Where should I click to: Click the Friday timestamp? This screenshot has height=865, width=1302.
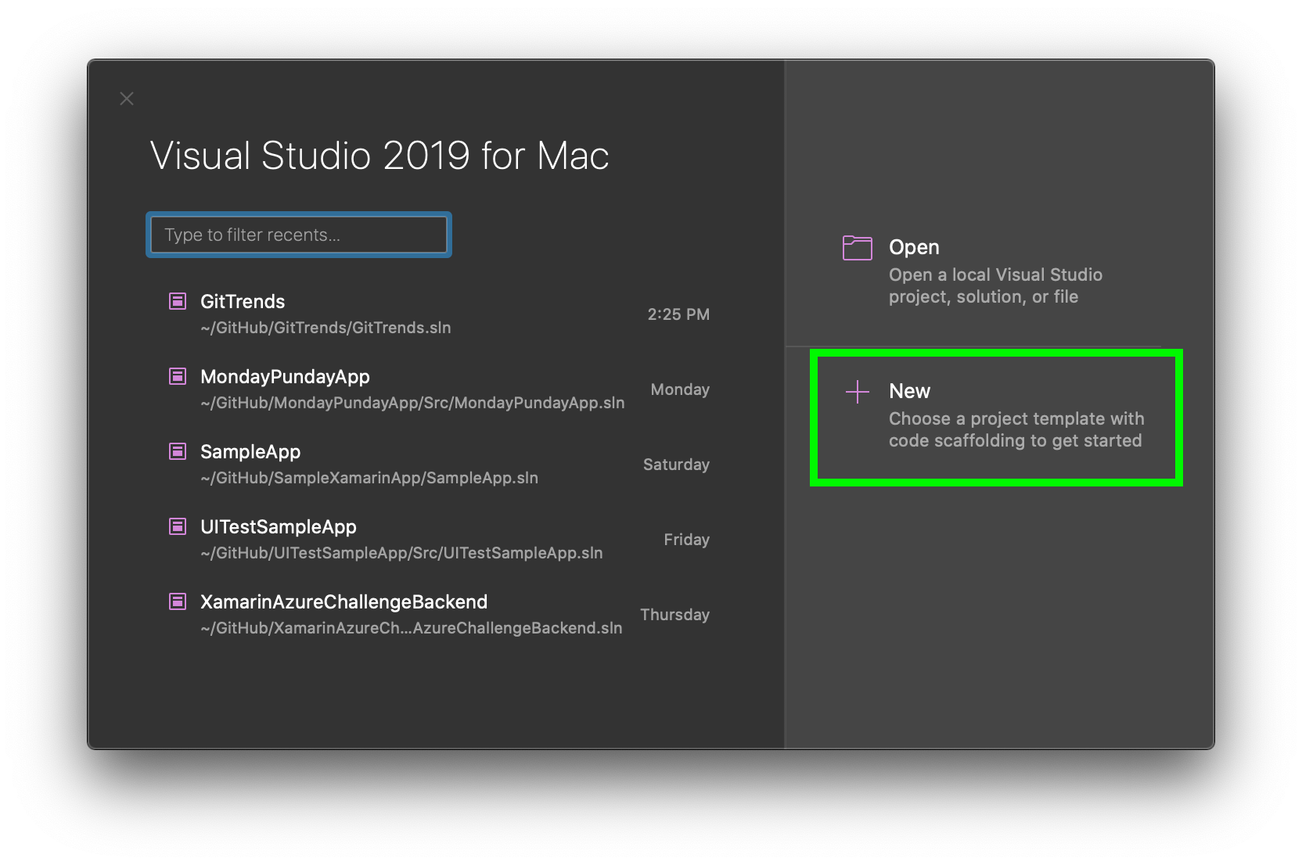686,540
